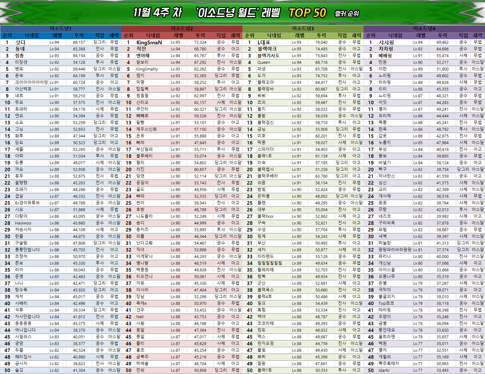Click the 투력 column header under 이소드녕3

point(321,35)
